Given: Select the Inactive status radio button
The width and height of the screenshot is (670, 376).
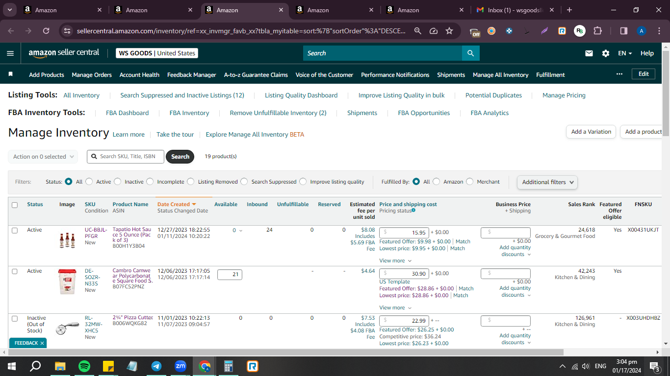Looking at the screenshot, I should click(x=117, y=182).
